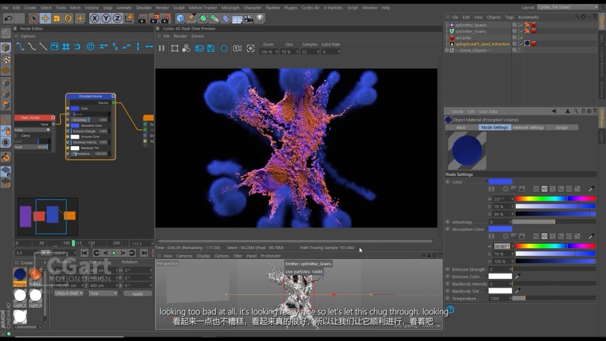Expand the Create menu arrow in material manager
The height and width of the screenshot is (341, 606).
(x=45, y=262)
